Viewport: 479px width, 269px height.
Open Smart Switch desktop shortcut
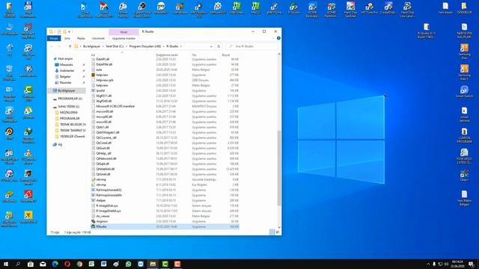coord(464,91)
